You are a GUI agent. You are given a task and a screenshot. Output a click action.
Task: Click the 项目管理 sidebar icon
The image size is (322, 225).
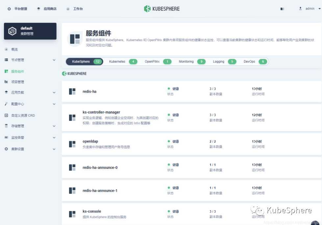[7, 82]
